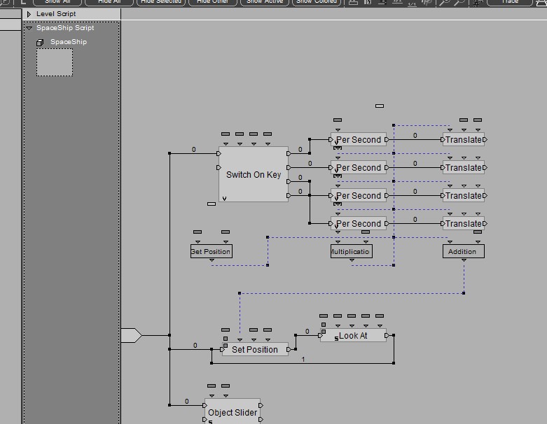Click the Show Colored toolbar button
The width and height of the screenshot is (547, 424).
[x=317, y=2]
